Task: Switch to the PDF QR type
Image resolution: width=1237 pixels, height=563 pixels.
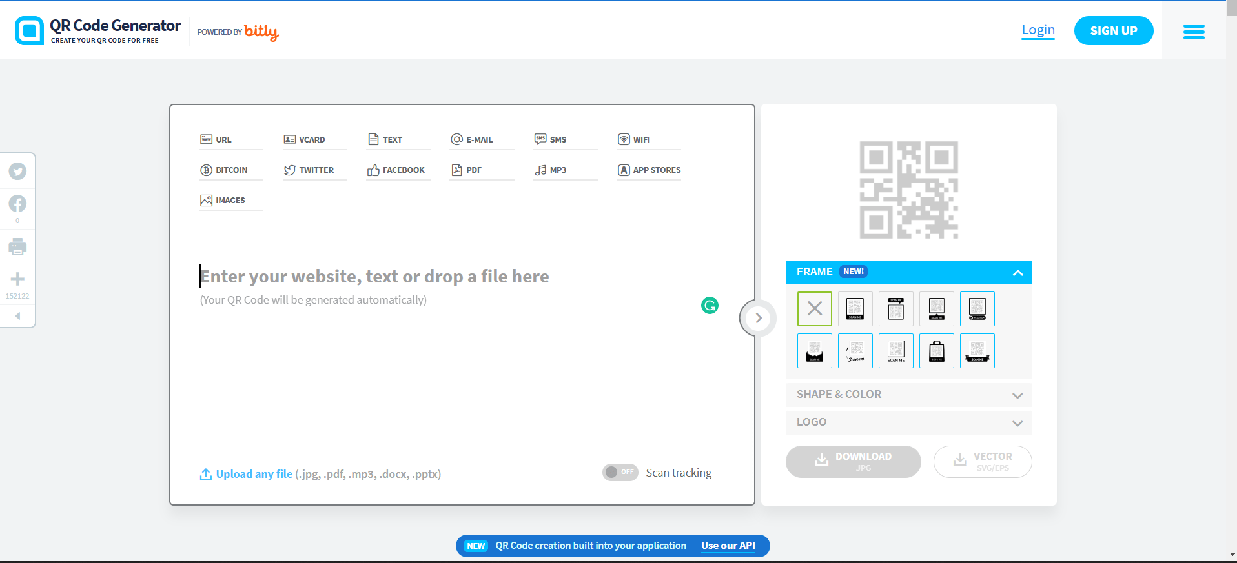Action: point(482,170)
